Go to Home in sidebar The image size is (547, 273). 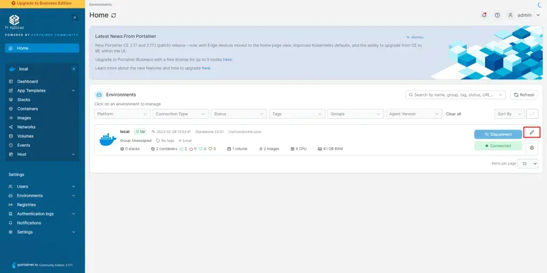[42, 48]
